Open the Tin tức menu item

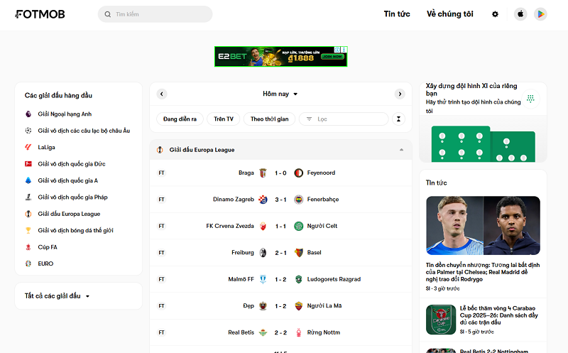(x=397, y=14)
